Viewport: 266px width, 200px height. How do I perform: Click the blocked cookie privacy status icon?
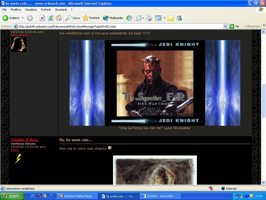pos(211,189)
